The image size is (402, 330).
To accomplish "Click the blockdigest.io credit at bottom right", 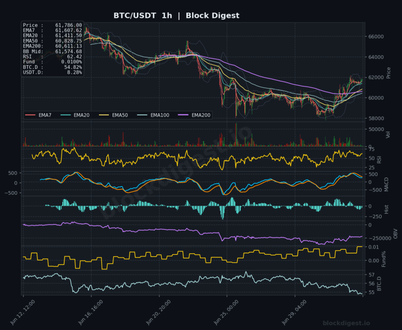I will click(x=347, y=323).
